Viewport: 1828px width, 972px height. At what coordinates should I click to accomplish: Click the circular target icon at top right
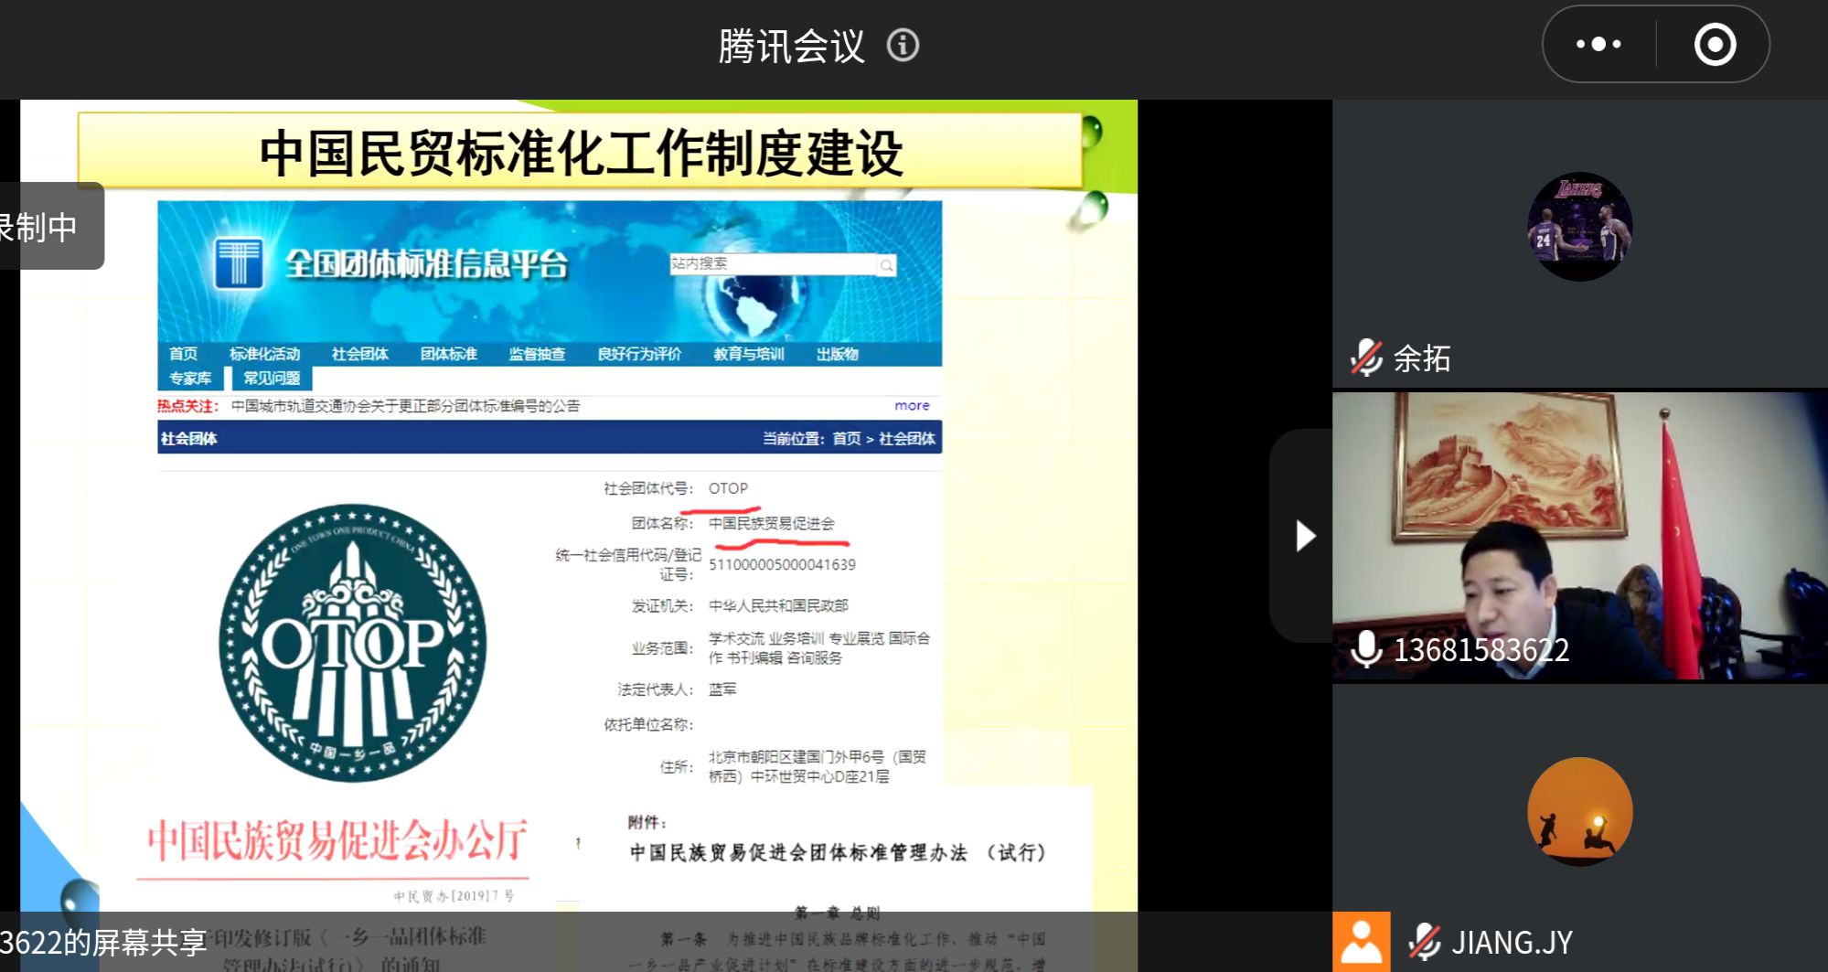(x=1715, y=44)
